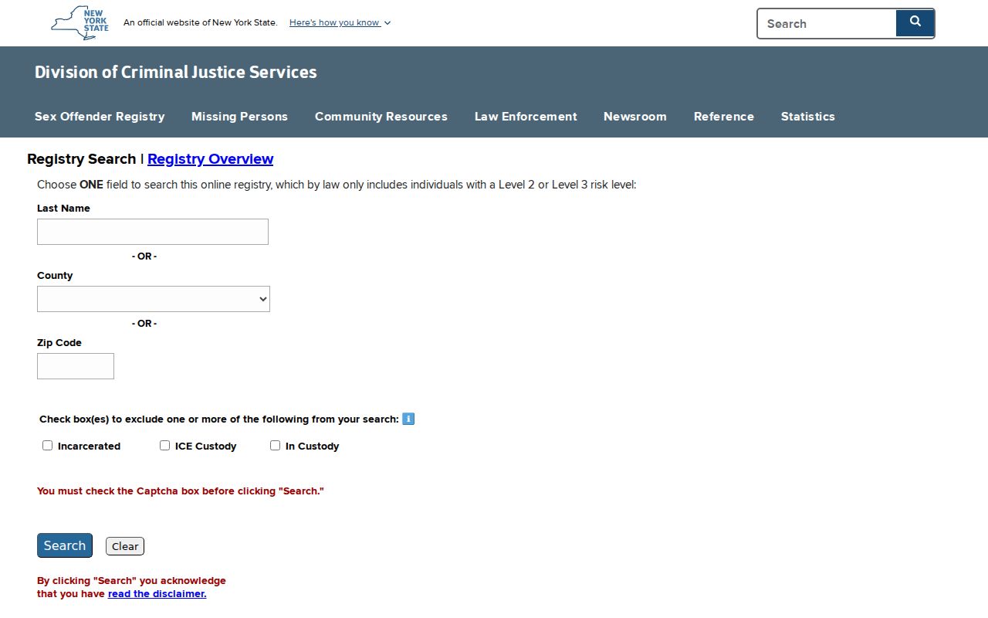Click the blue info icon beside exclusion text

[408, 419]
